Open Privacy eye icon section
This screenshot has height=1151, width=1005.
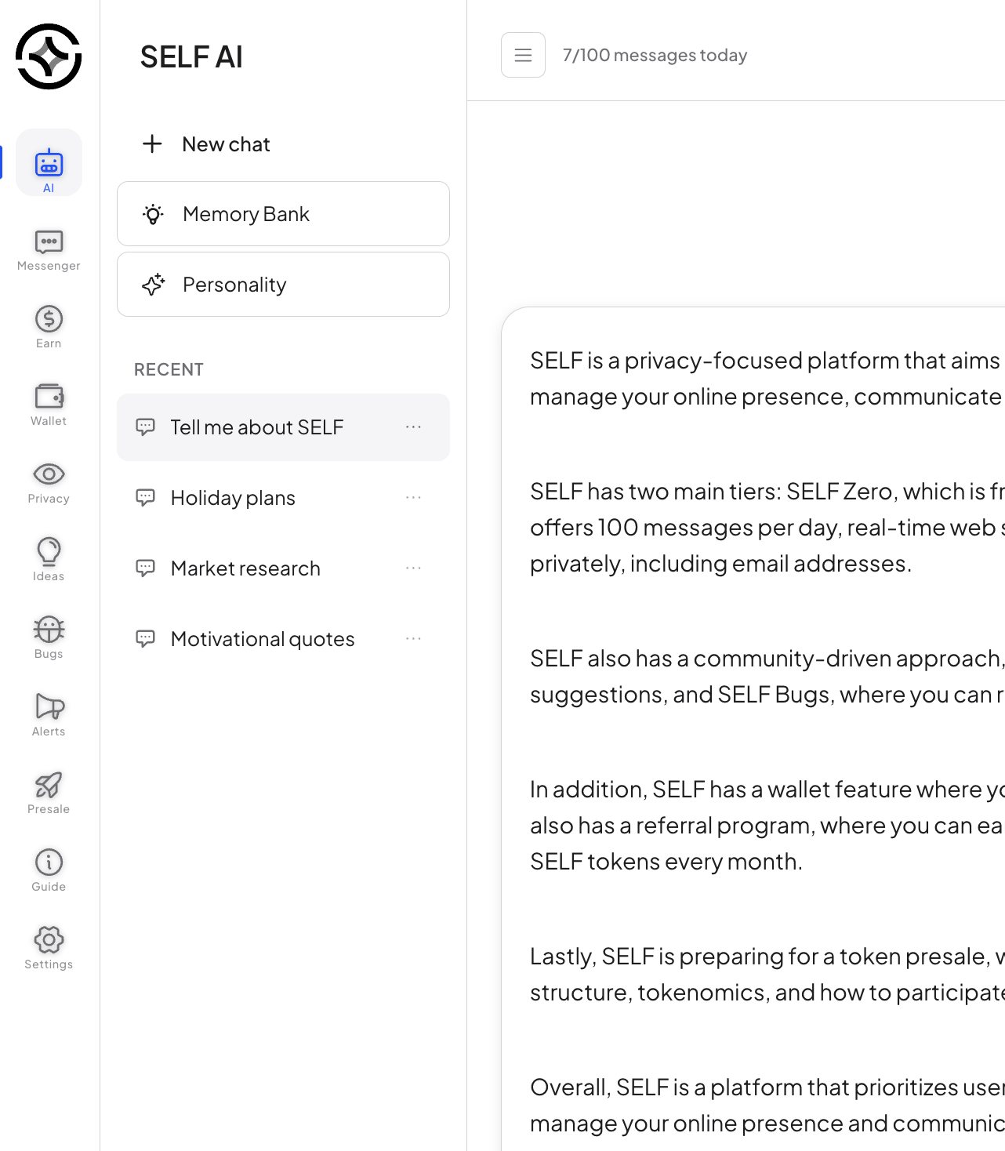point(49,483)
